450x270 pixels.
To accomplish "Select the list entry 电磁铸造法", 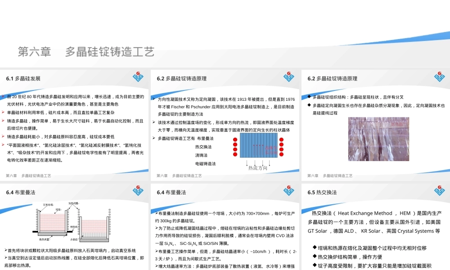I will tap(206, 164).
